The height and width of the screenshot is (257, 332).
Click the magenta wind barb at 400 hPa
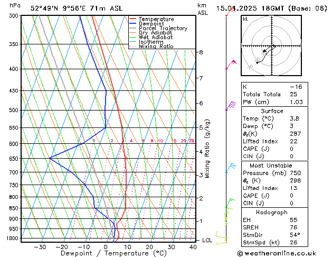click(x=231, y=65)
